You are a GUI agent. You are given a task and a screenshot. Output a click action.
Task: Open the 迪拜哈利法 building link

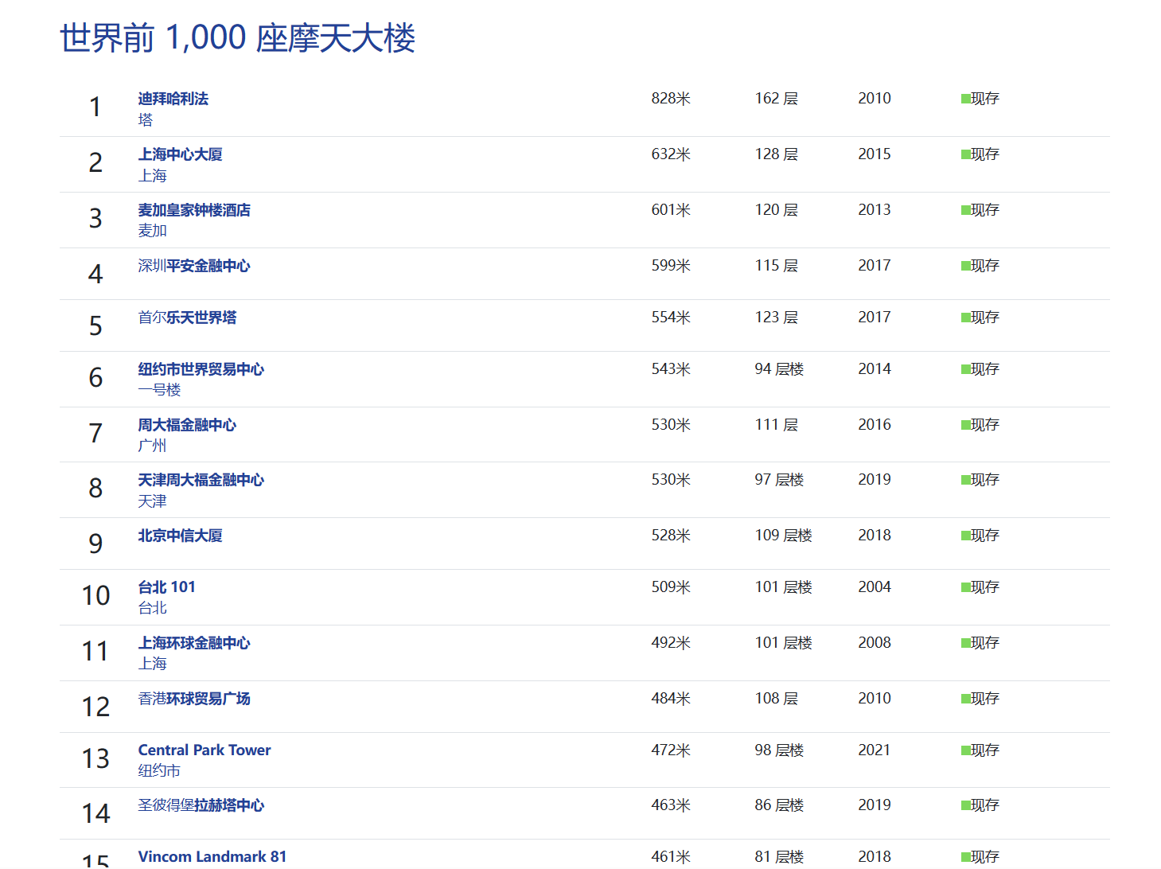coord(173,99)
